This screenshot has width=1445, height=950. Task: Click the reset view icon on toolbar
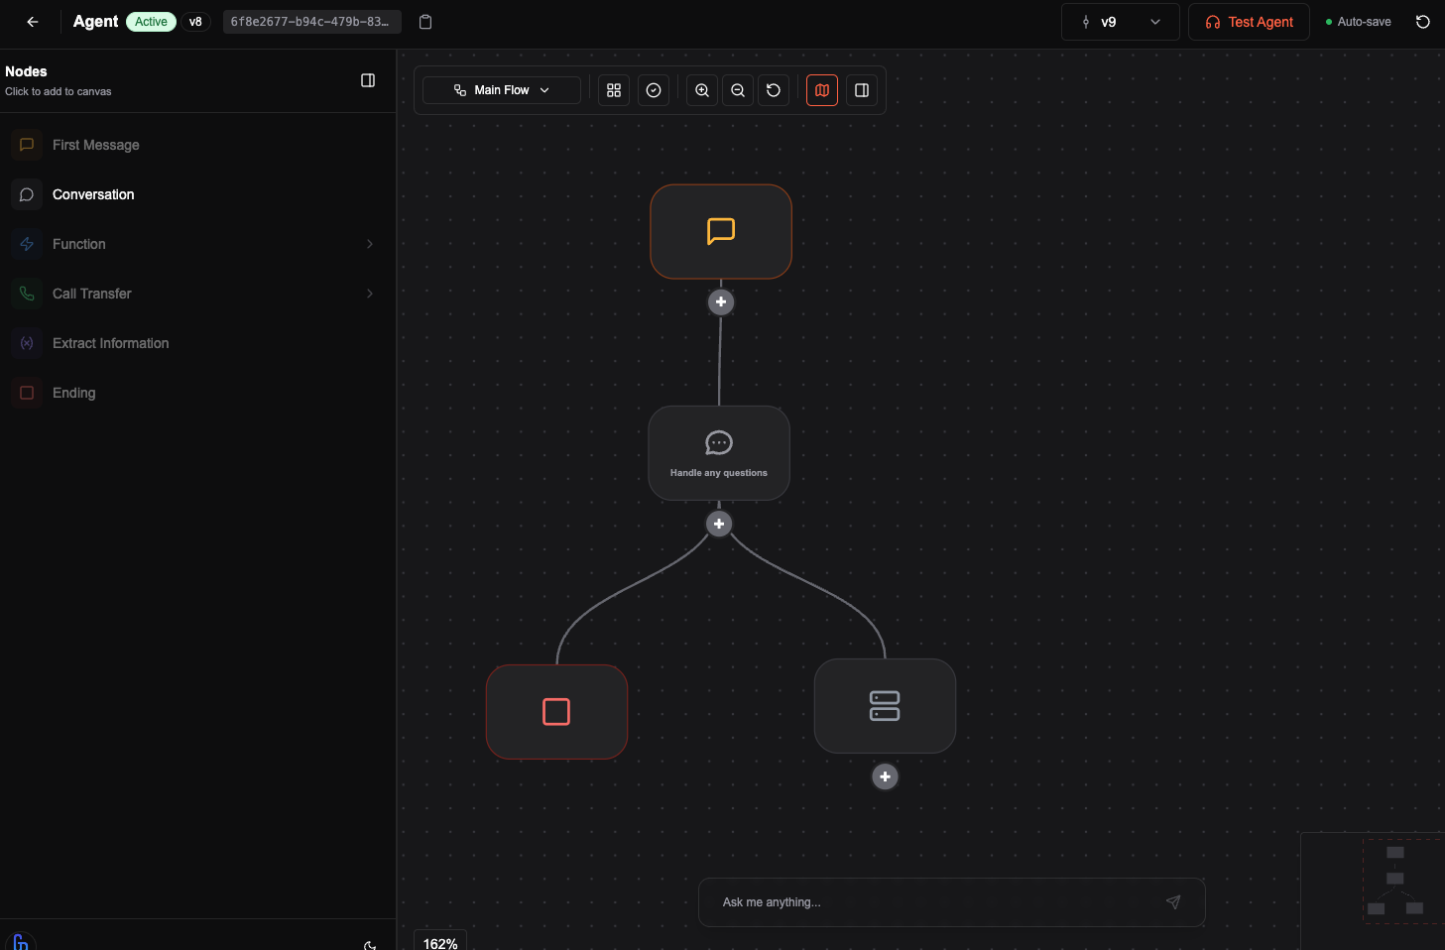(x=774, y=90)
